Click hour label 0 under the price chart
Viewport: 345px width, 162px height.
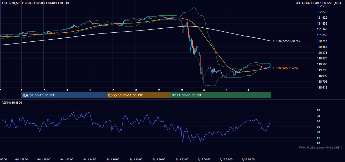click(x=204, y=90)
